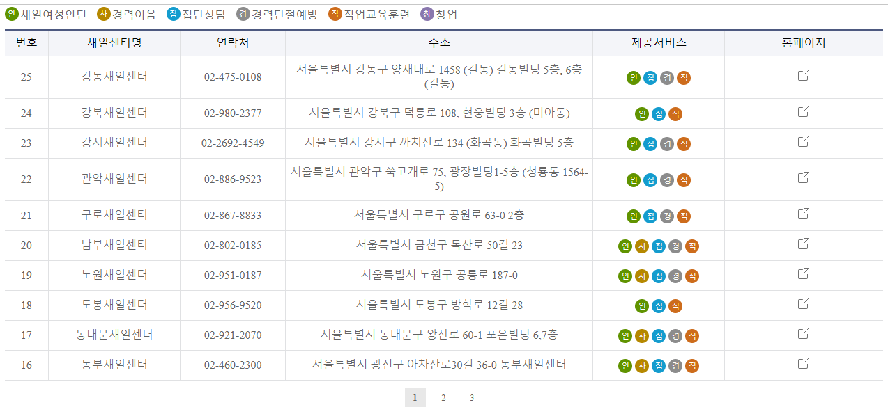
Task: Click phone number 02-867-8833
Action: (233, 216)
